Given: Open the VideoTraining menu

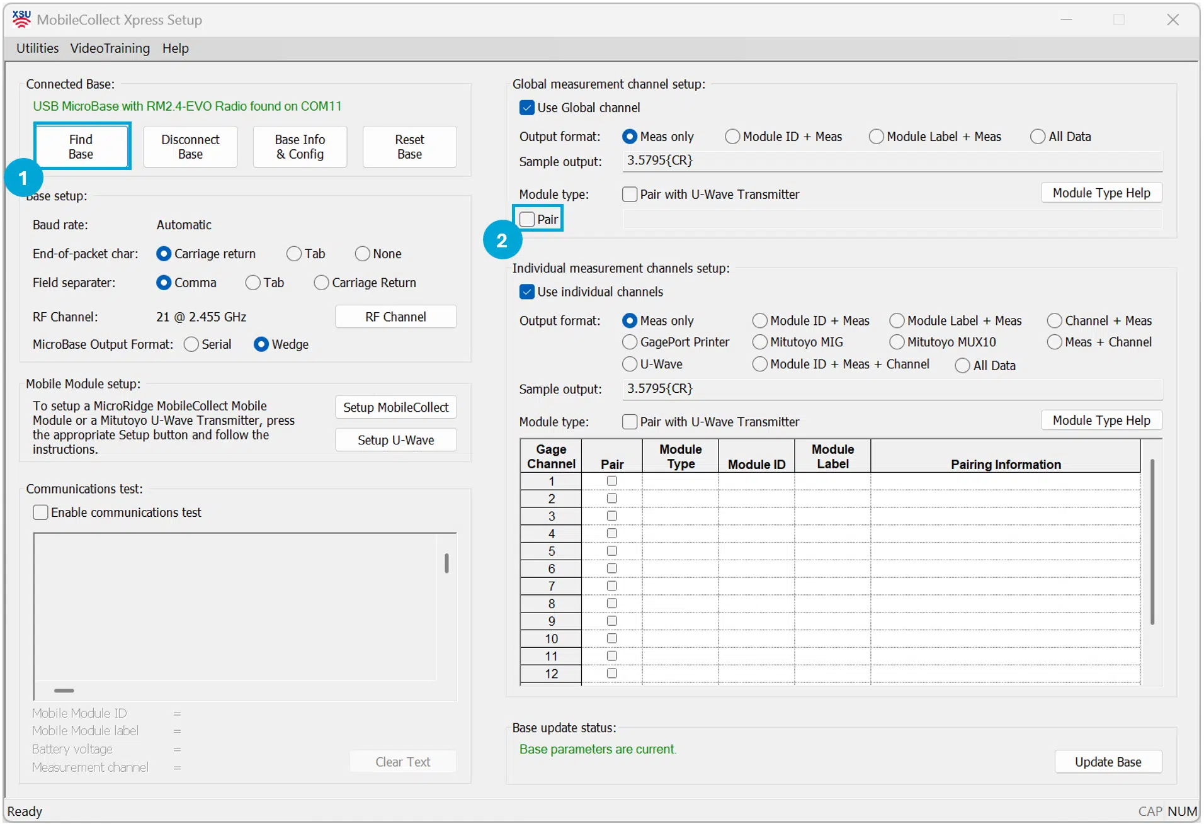Looking at the screenshot, I should (110, 48).
